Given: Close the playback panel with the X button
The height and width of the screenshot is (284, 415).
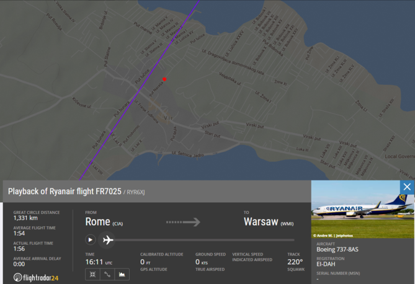Looking at the screenshot, I should [407, 187].
